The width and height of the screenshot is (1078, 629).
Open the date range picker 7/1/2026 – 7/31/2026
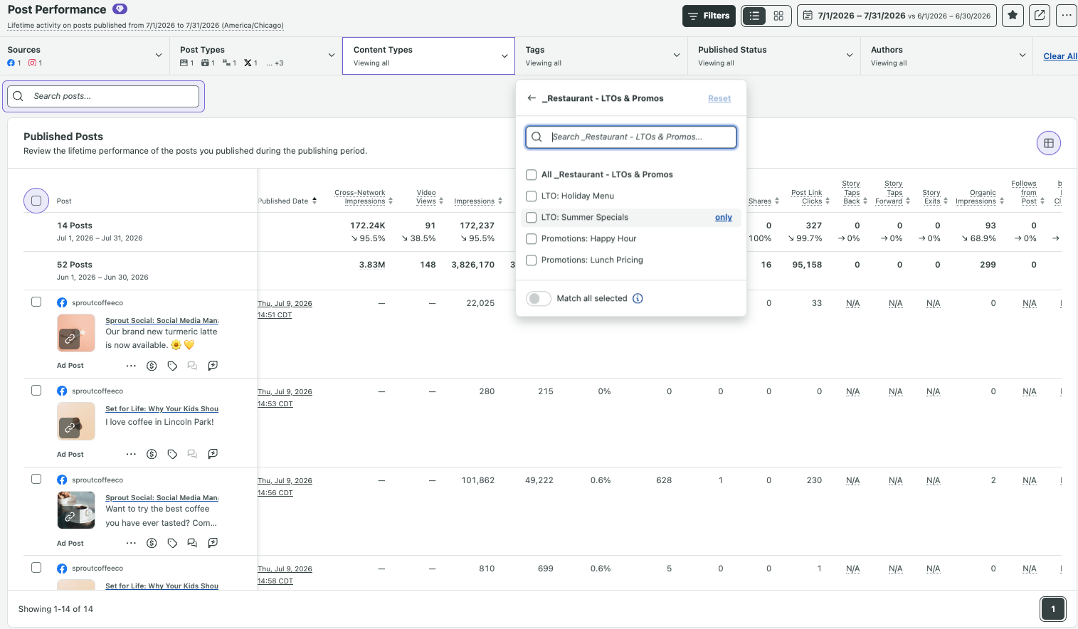(x=897, y=16)
